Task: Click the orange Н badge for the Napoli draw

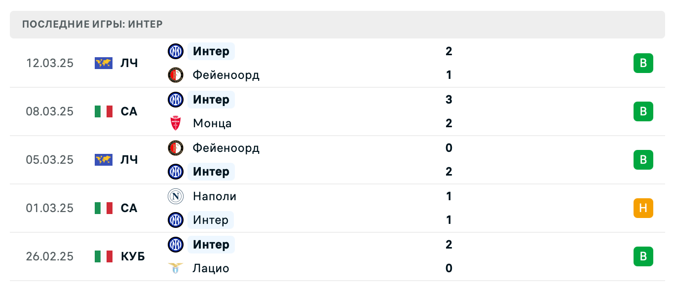Action: tap(643, 208)
